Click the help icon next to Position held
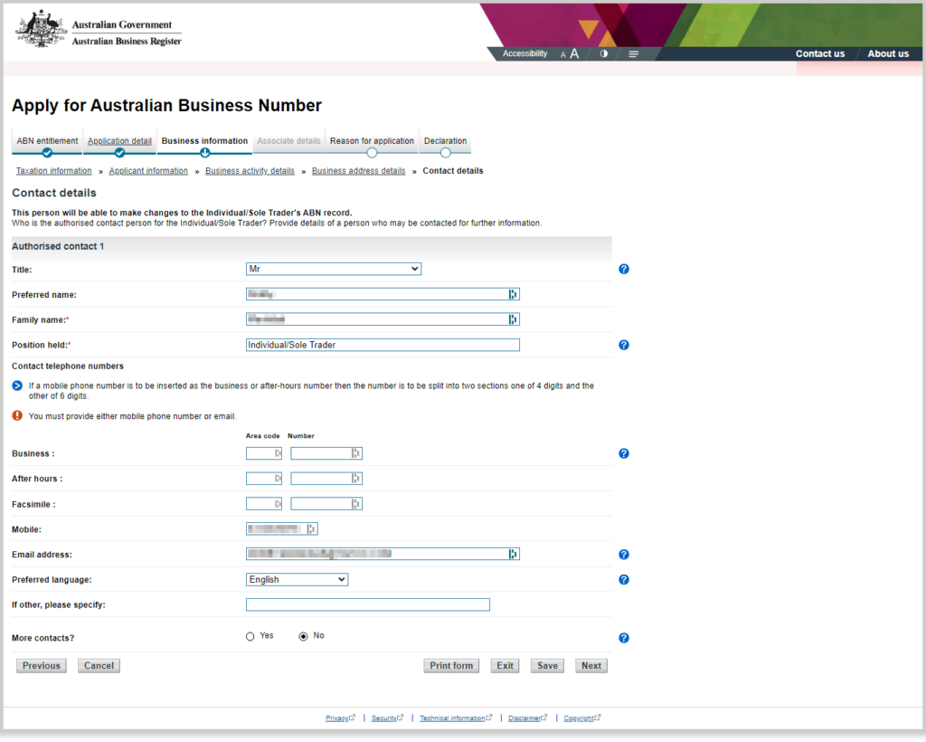 click(624, 344)
